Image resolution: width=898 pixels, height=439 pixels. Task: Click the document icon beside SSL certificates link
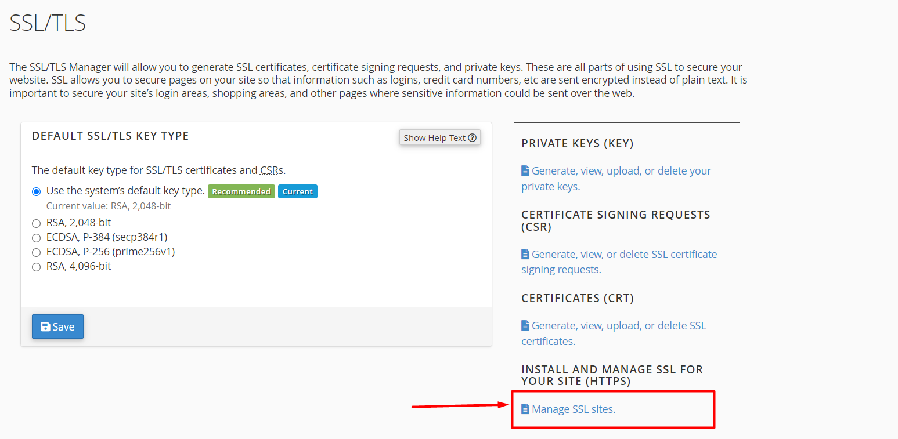tap(525, 325)
